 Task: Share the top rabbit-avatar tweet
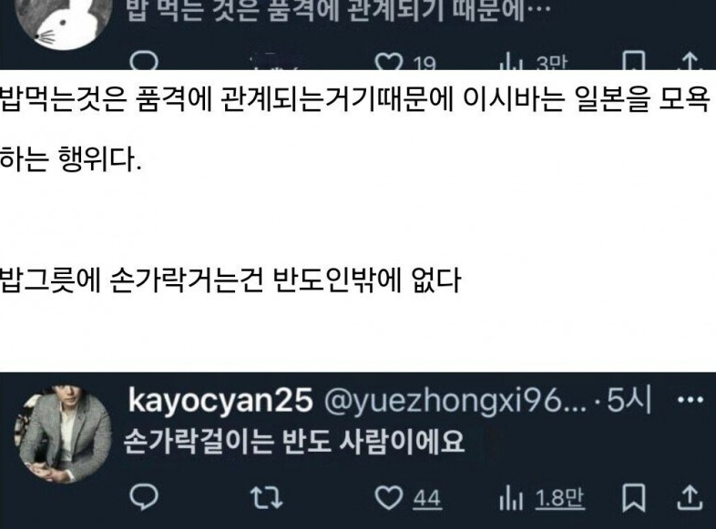[690, 61]
